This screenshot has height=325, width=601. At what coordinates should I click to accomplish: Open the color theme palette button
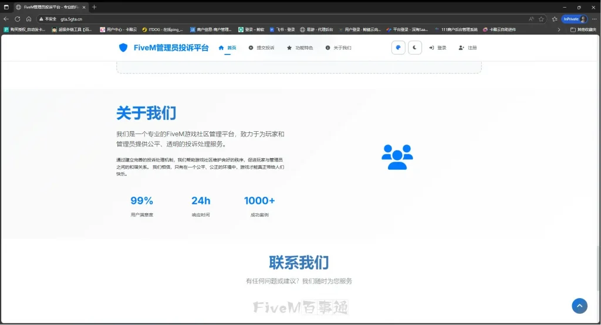[x=399, y=48]
